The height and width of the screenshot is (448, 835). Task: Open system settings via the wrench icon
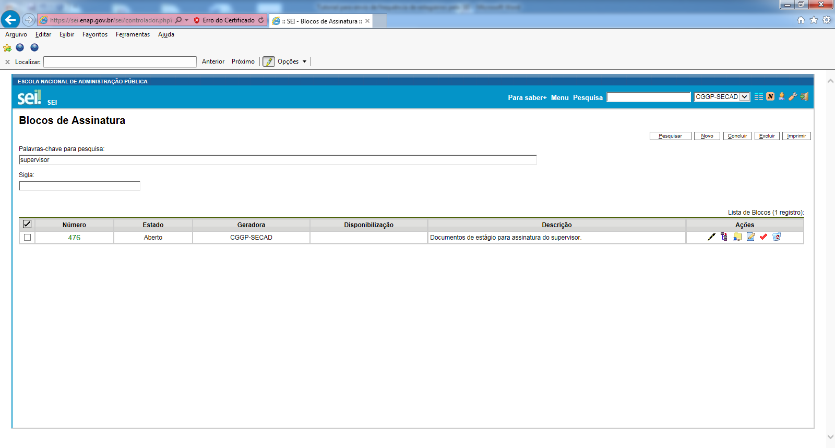click(793, 96)
